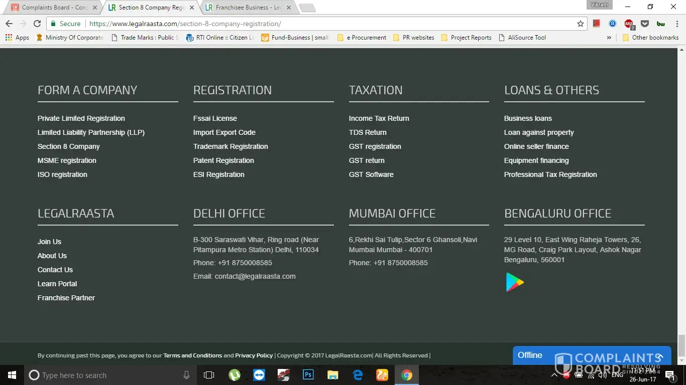
Task: Go to Limited Liability Partnership (LLP)
Action: (x=91, y=132)
